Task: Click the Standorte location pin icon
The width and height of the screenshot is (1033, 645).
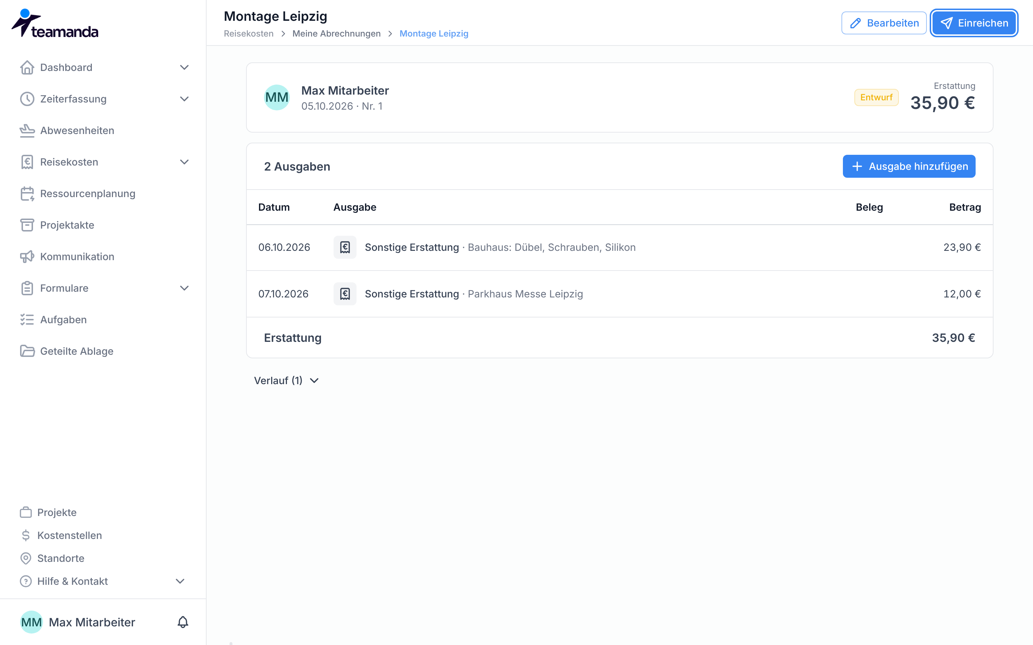Action: (25, 558)
